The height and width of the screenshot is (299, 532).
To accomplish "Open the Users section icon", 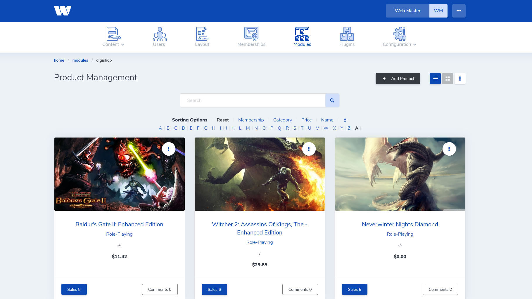I will 160,34.
